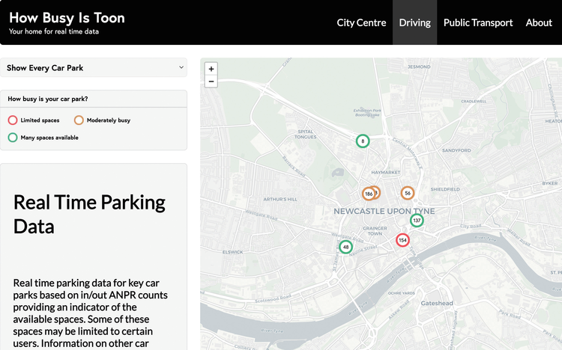Image resolution: width=562 pixels, height=350 pixels.
Task: Open the About page
Action: [x=539, y=22]
